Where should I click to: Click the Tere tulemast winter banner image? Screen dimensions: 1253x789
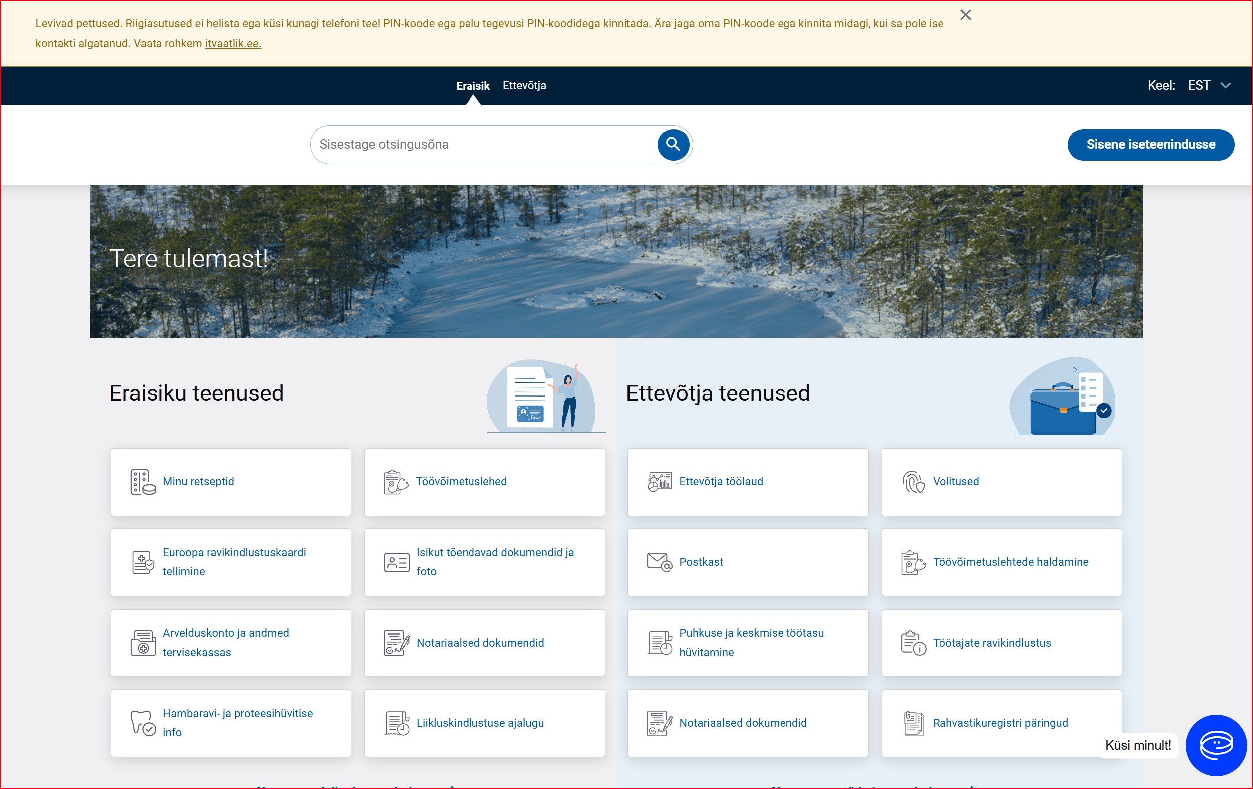coord(616,261)
